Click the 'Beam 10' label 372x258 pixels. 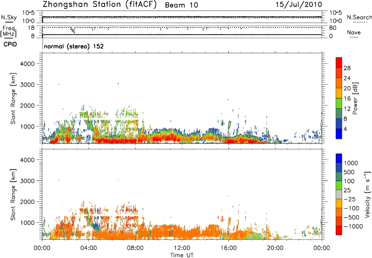(181, 5)
